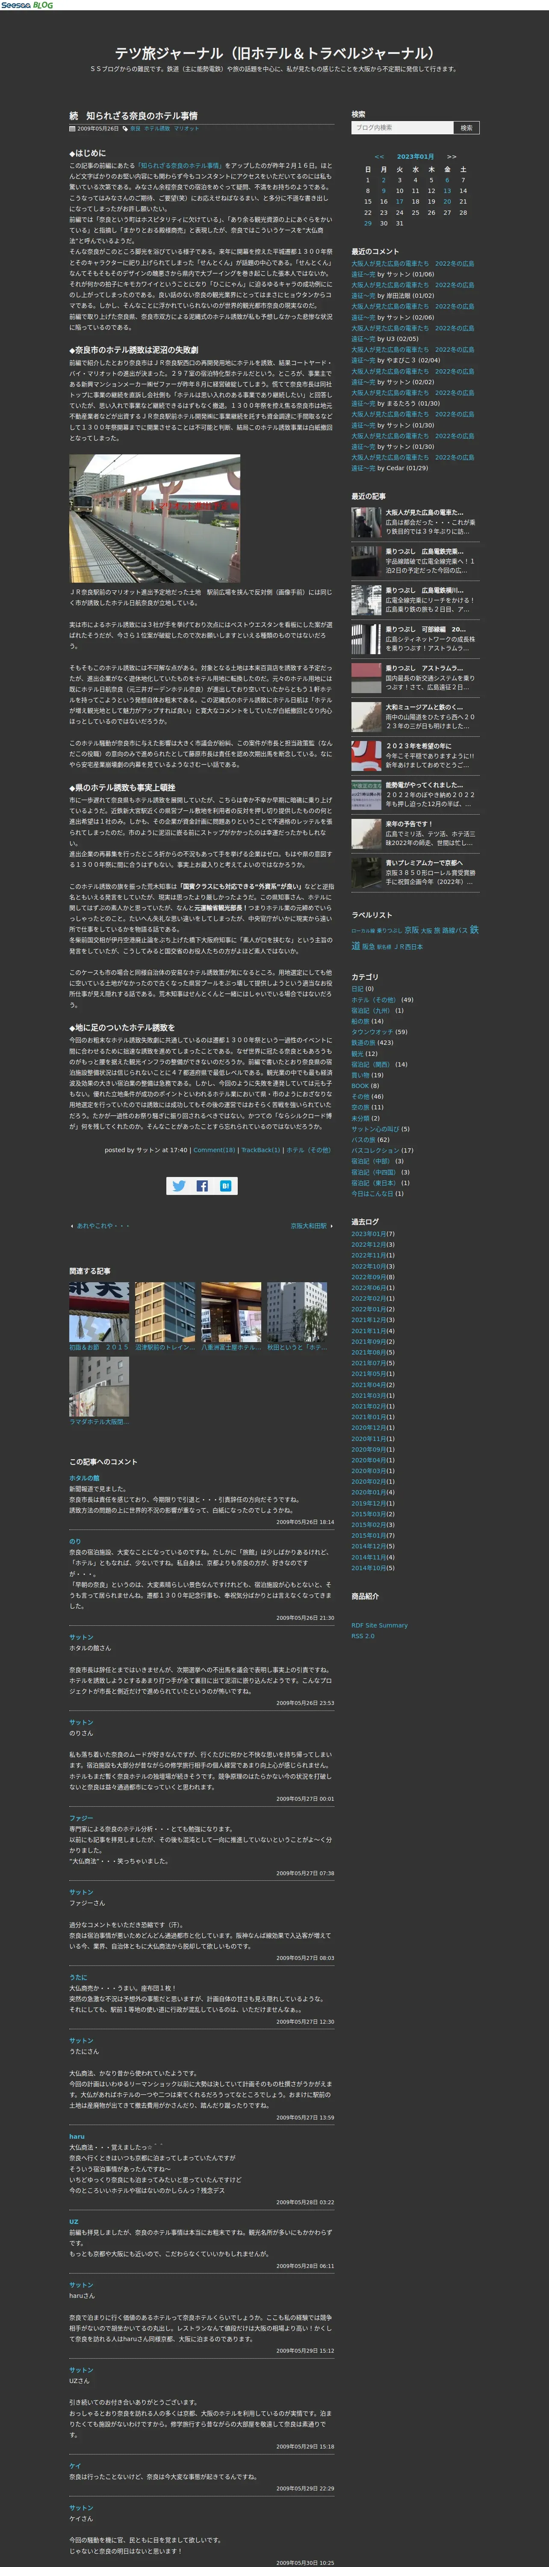
Task: Open the TrackBack(1) link
Action: 261,1150
